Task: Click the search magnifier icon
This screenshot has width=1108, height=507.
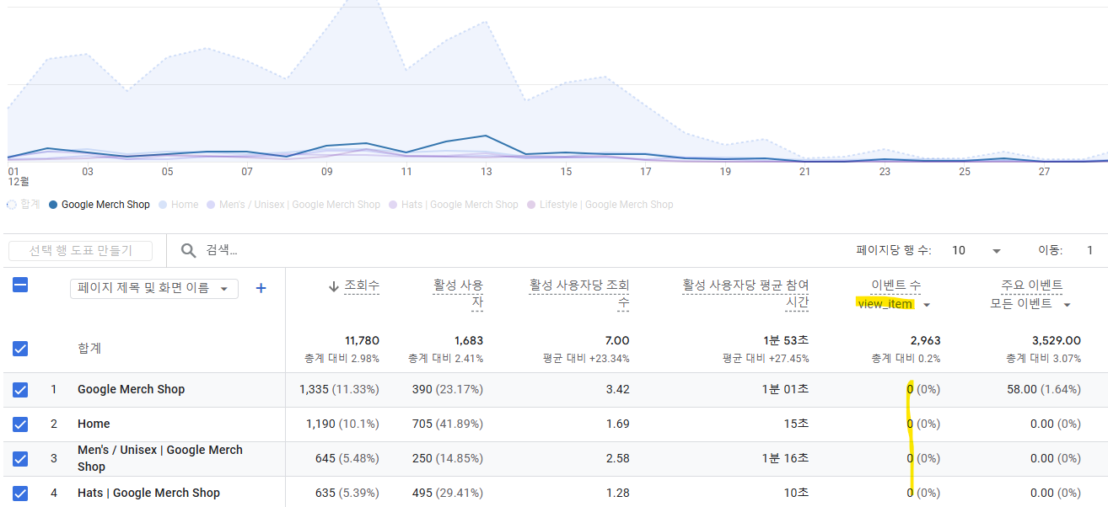Action: click(x=189, y=250)
